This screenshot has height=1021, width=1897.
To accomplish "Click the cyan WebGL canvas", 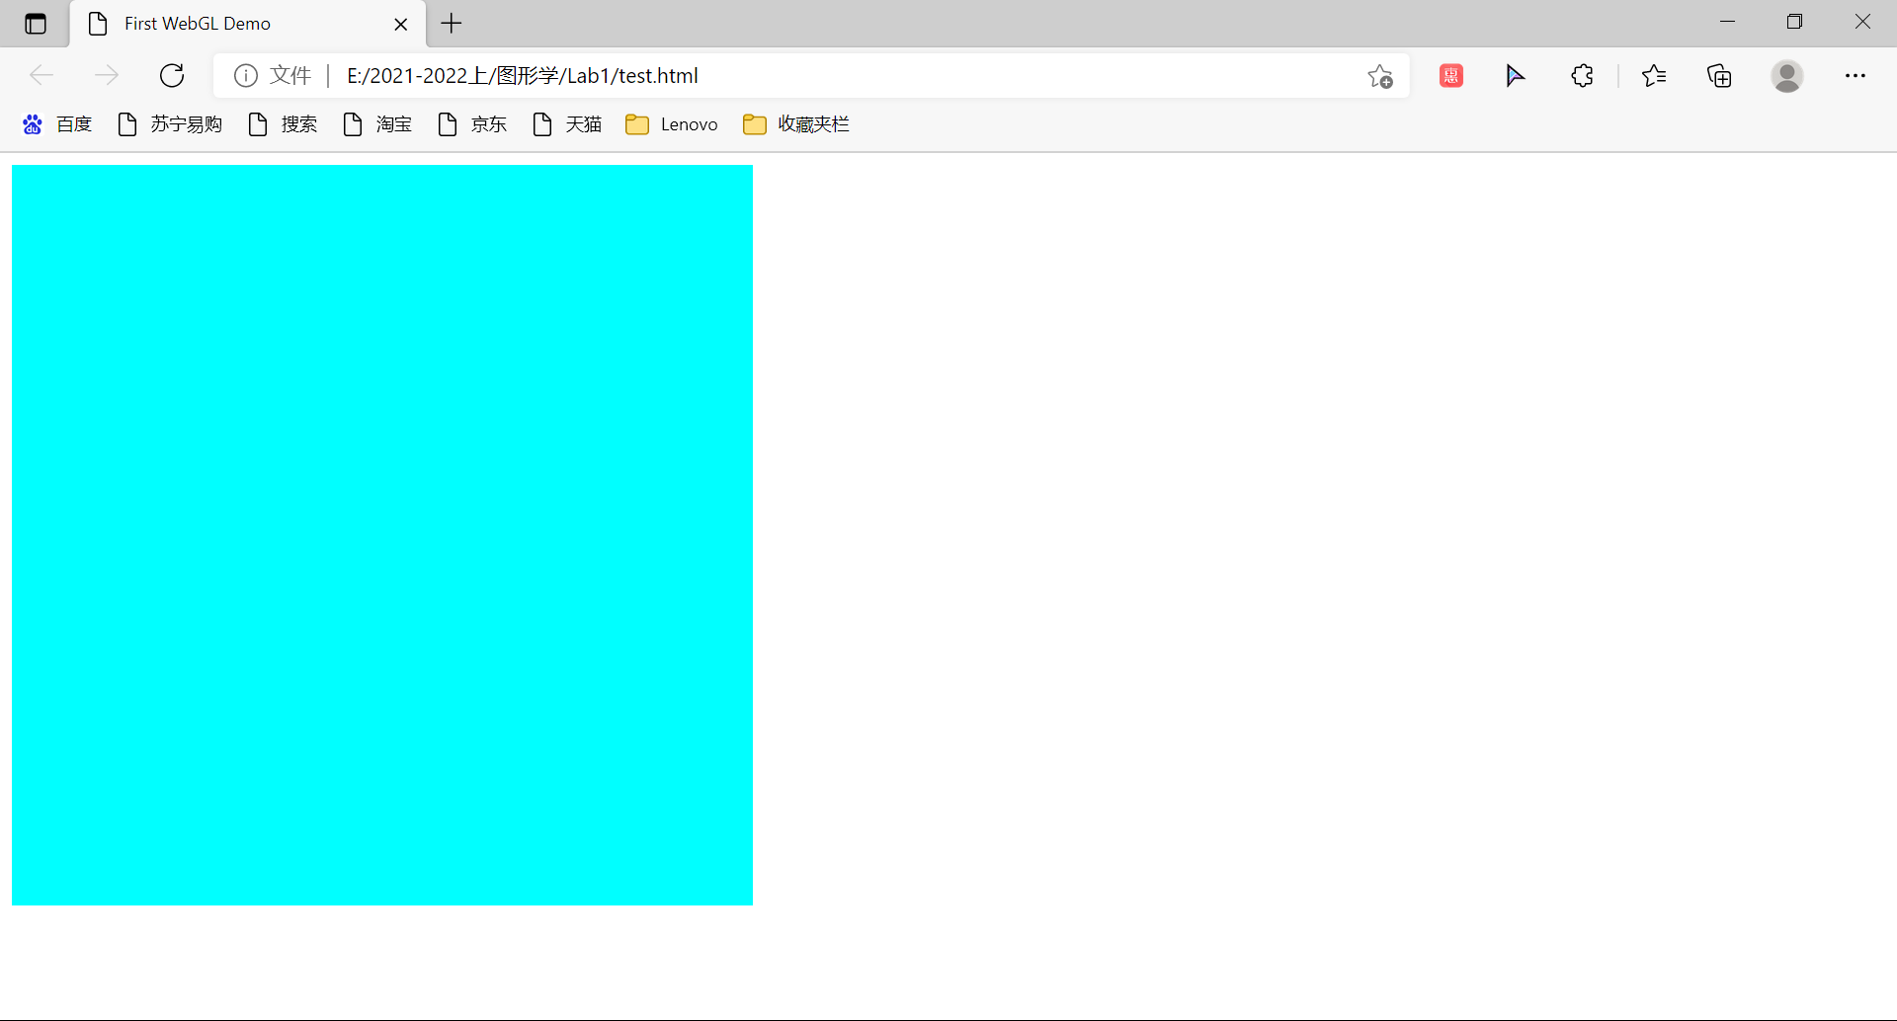I will [x=382, y=535].
